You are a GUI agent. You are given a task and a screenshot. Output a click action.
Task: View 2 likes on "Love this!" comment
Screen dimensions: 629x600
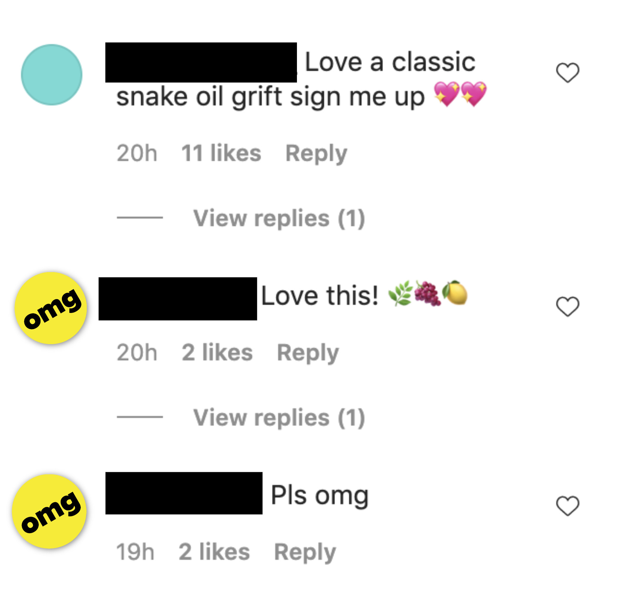tap(217, 352)
